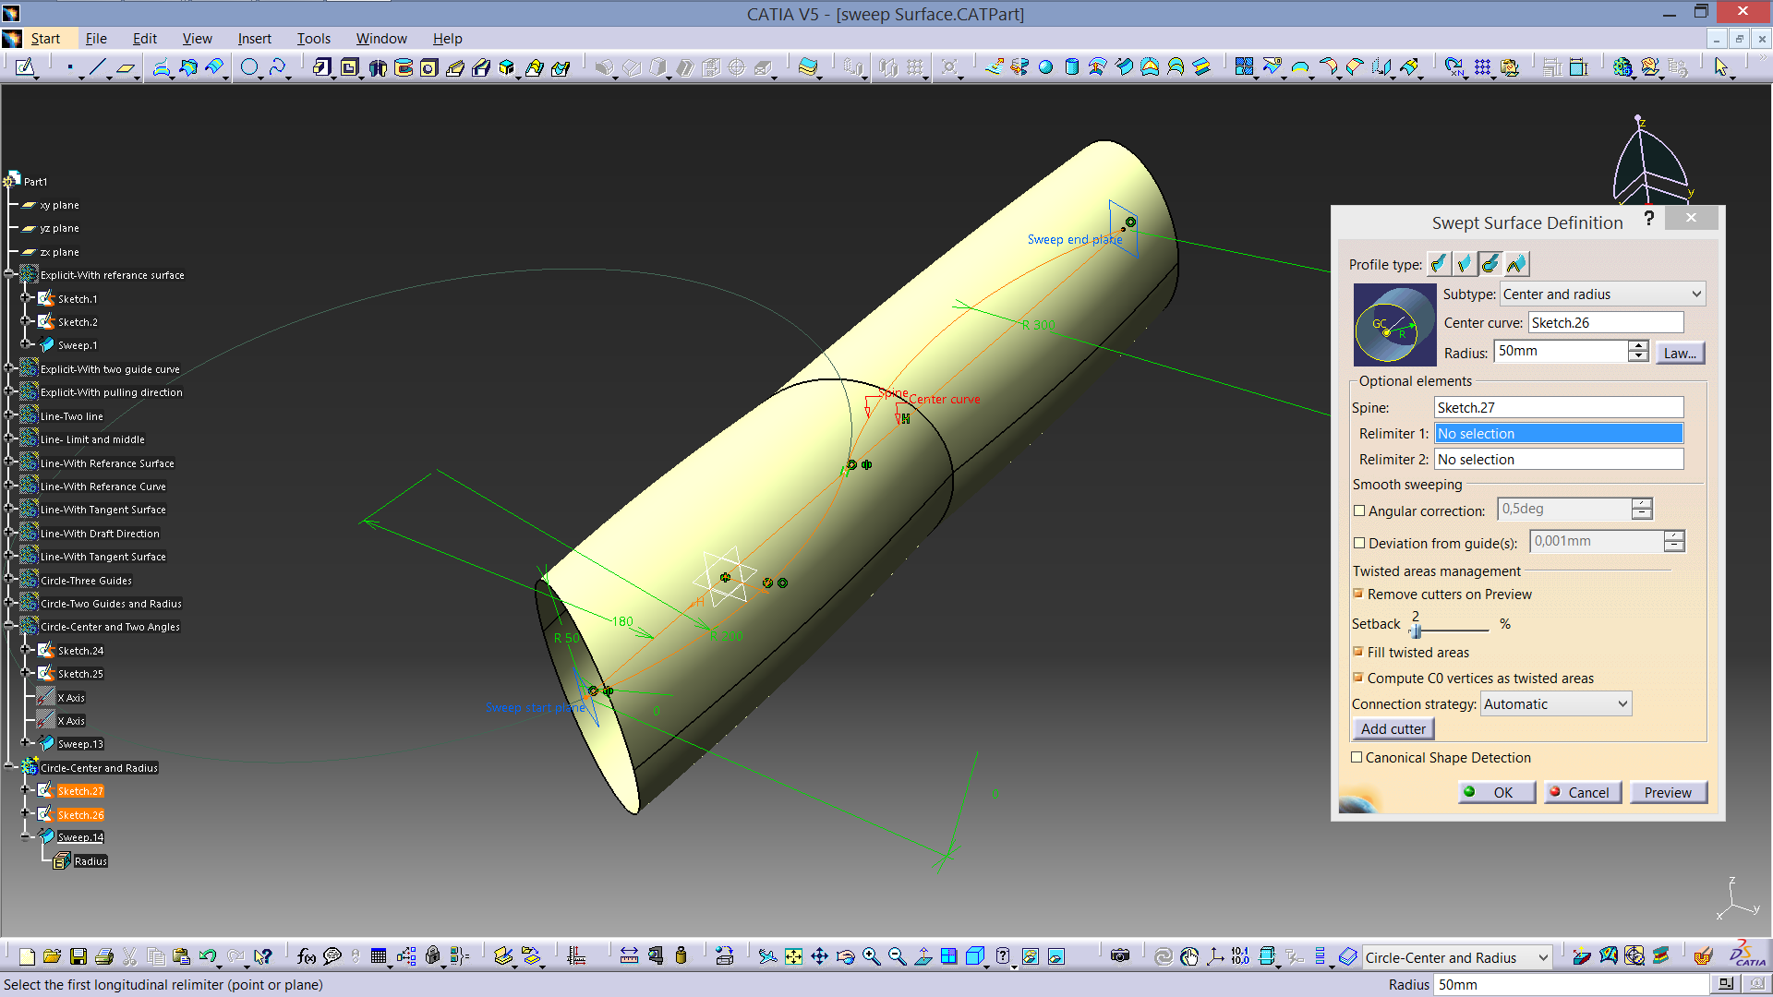Click the Zoom In magnifier icon
Viewport: 1773px width, 997px height.
tap(871, 956)
